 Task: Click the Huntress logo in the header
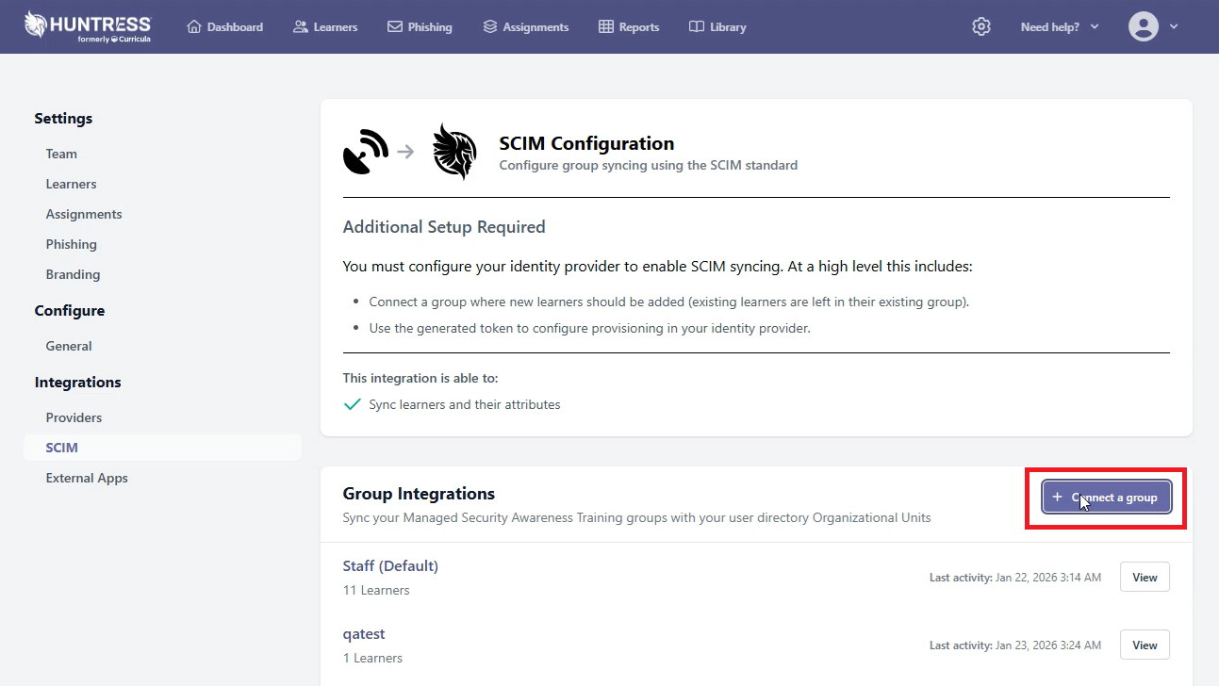point(87,26)
